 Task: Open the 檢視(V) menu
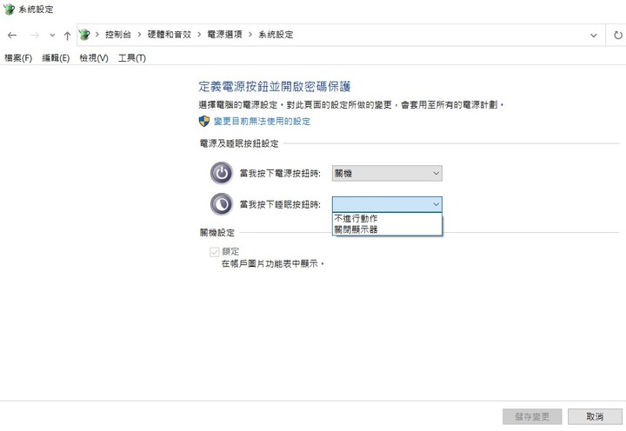[93, 58]
